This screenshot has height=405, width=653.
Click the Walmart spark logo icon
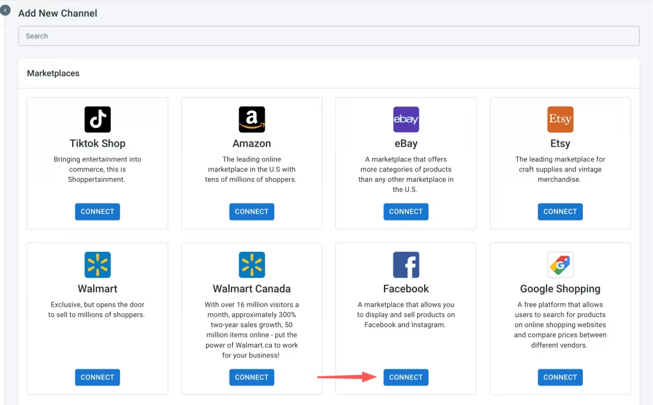(97, 265)
